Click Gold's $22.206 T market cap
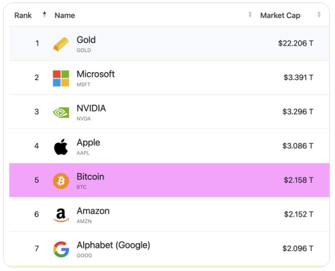Image resolution: width=335 pixels, height=271 pixels. pos(295,43)
